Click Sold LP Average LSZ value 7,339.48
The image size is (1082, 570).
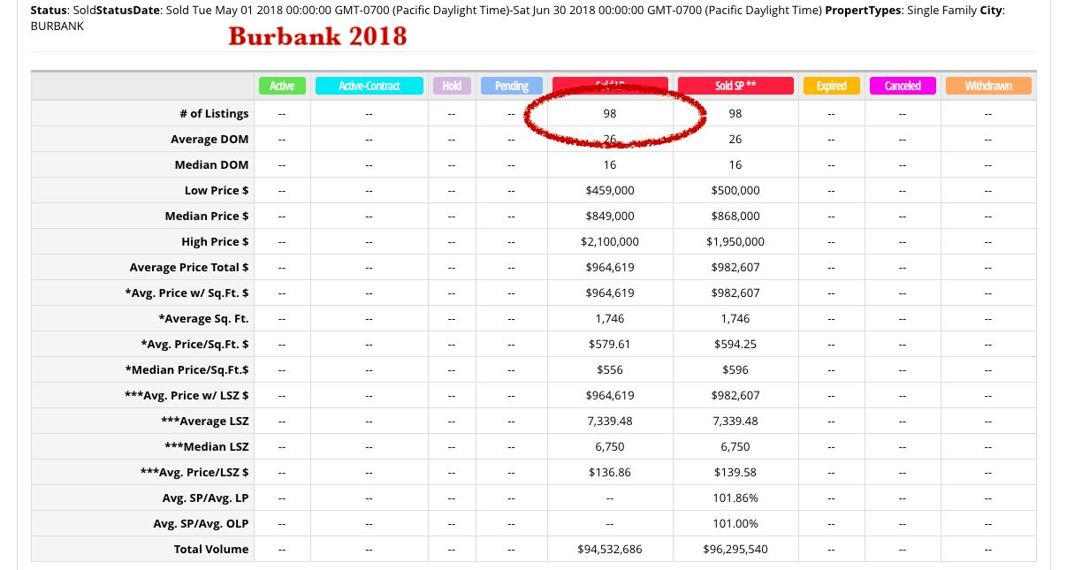tap(610, 421)
